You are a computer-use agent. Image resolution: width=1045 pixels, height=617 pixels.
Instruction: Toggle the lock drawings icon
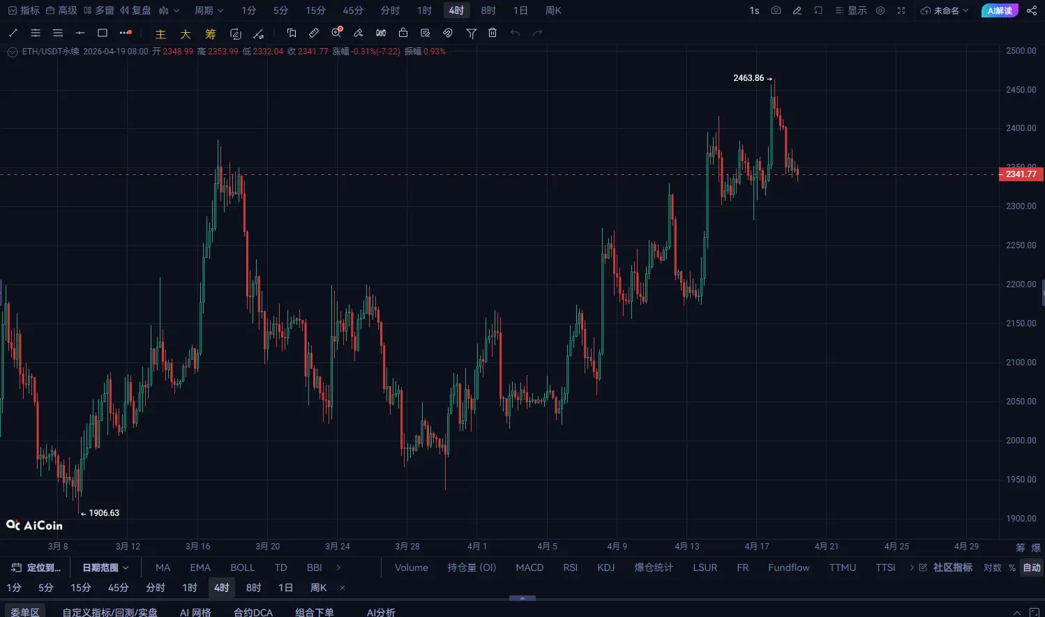(403, 33)
